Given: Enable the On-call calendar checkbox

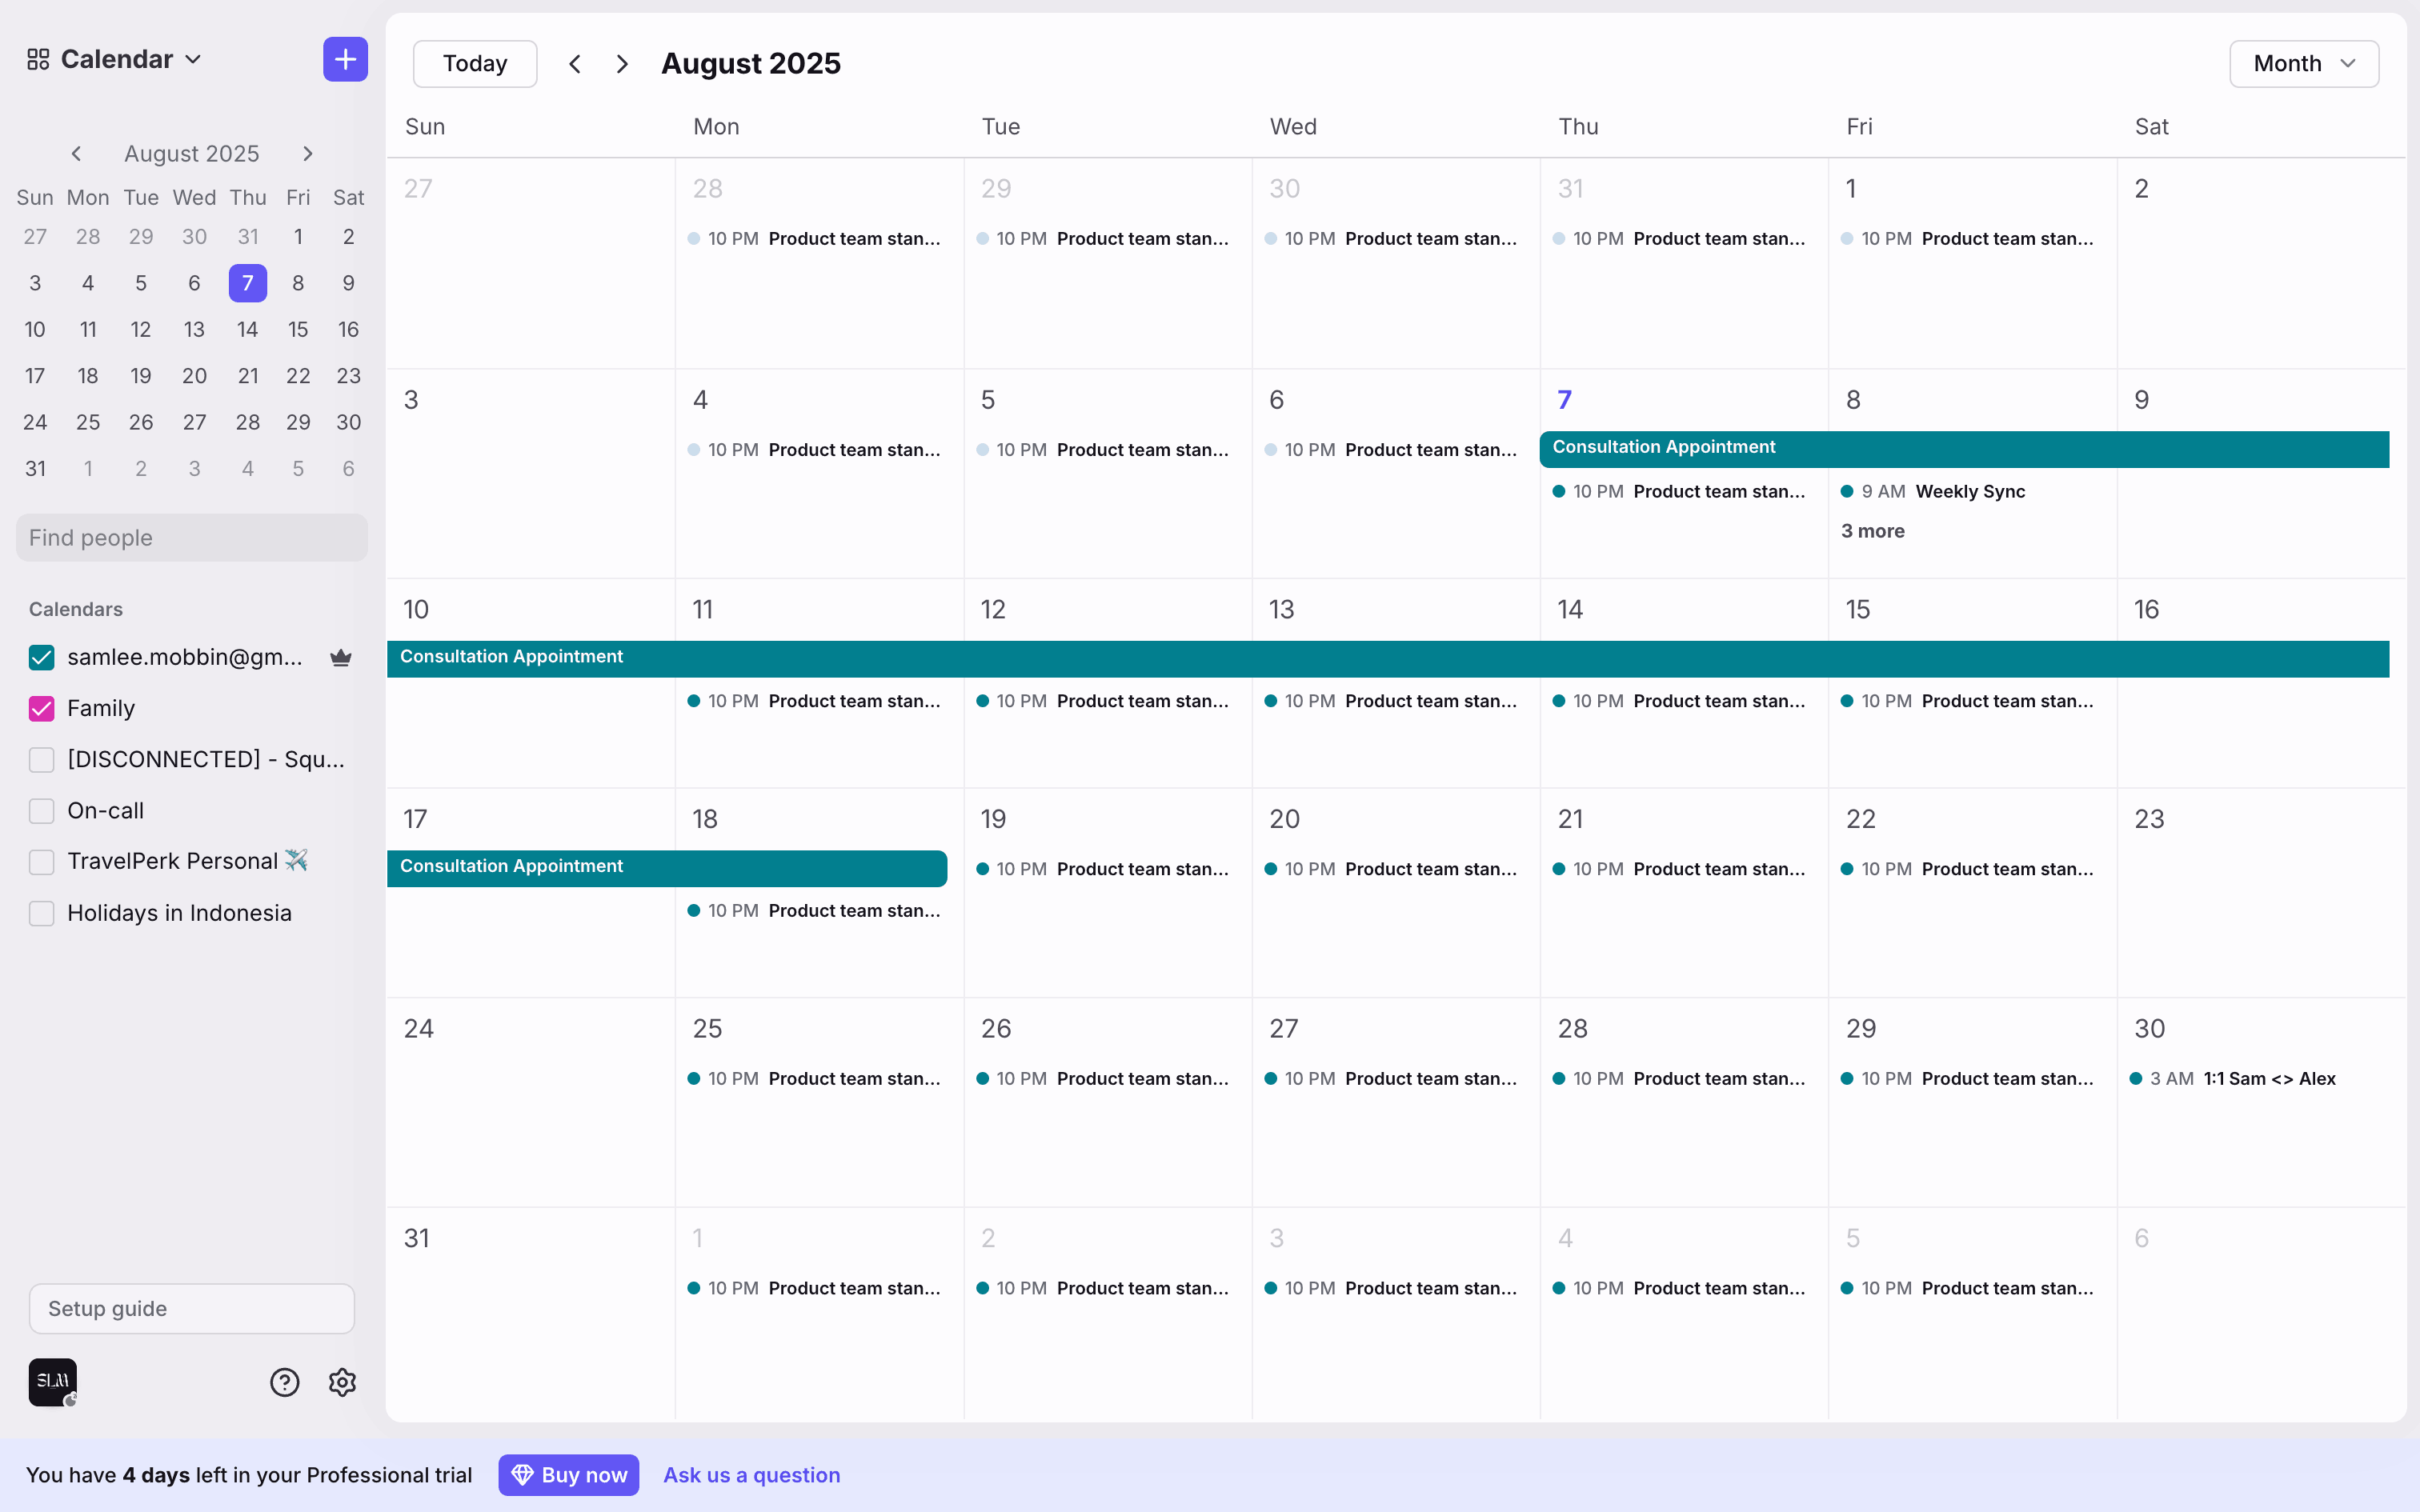Looking at the screenshot, I should (x=42, y=811).
